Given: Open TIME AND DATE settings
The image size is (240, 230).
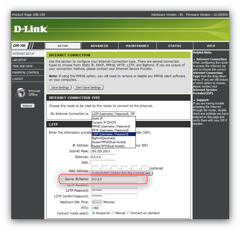Looking at the screenshot, I should (28, 66).
